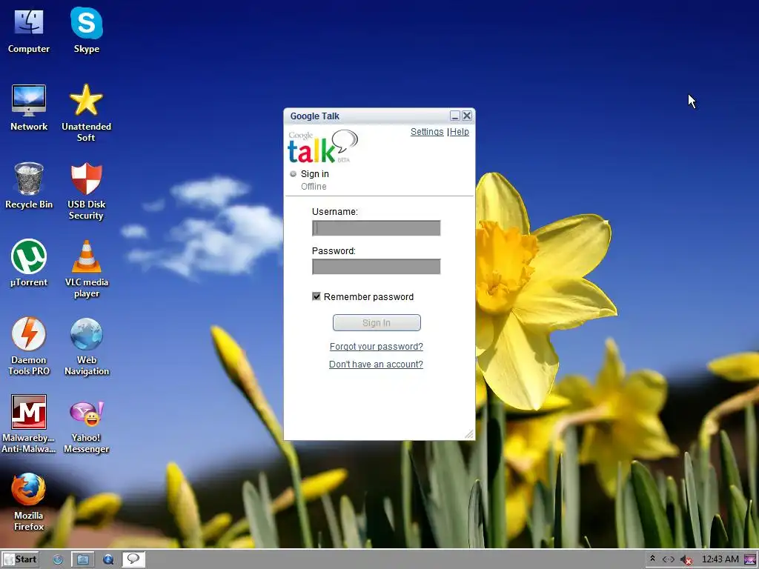The image size is (759, 569).
Task: Click the network connection tray icon
Action: click(x=669, y=559)
